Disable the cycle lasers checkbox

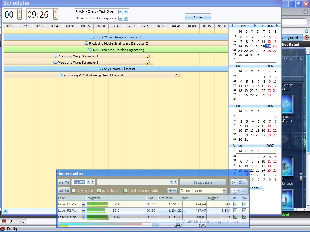click(99, 191)
